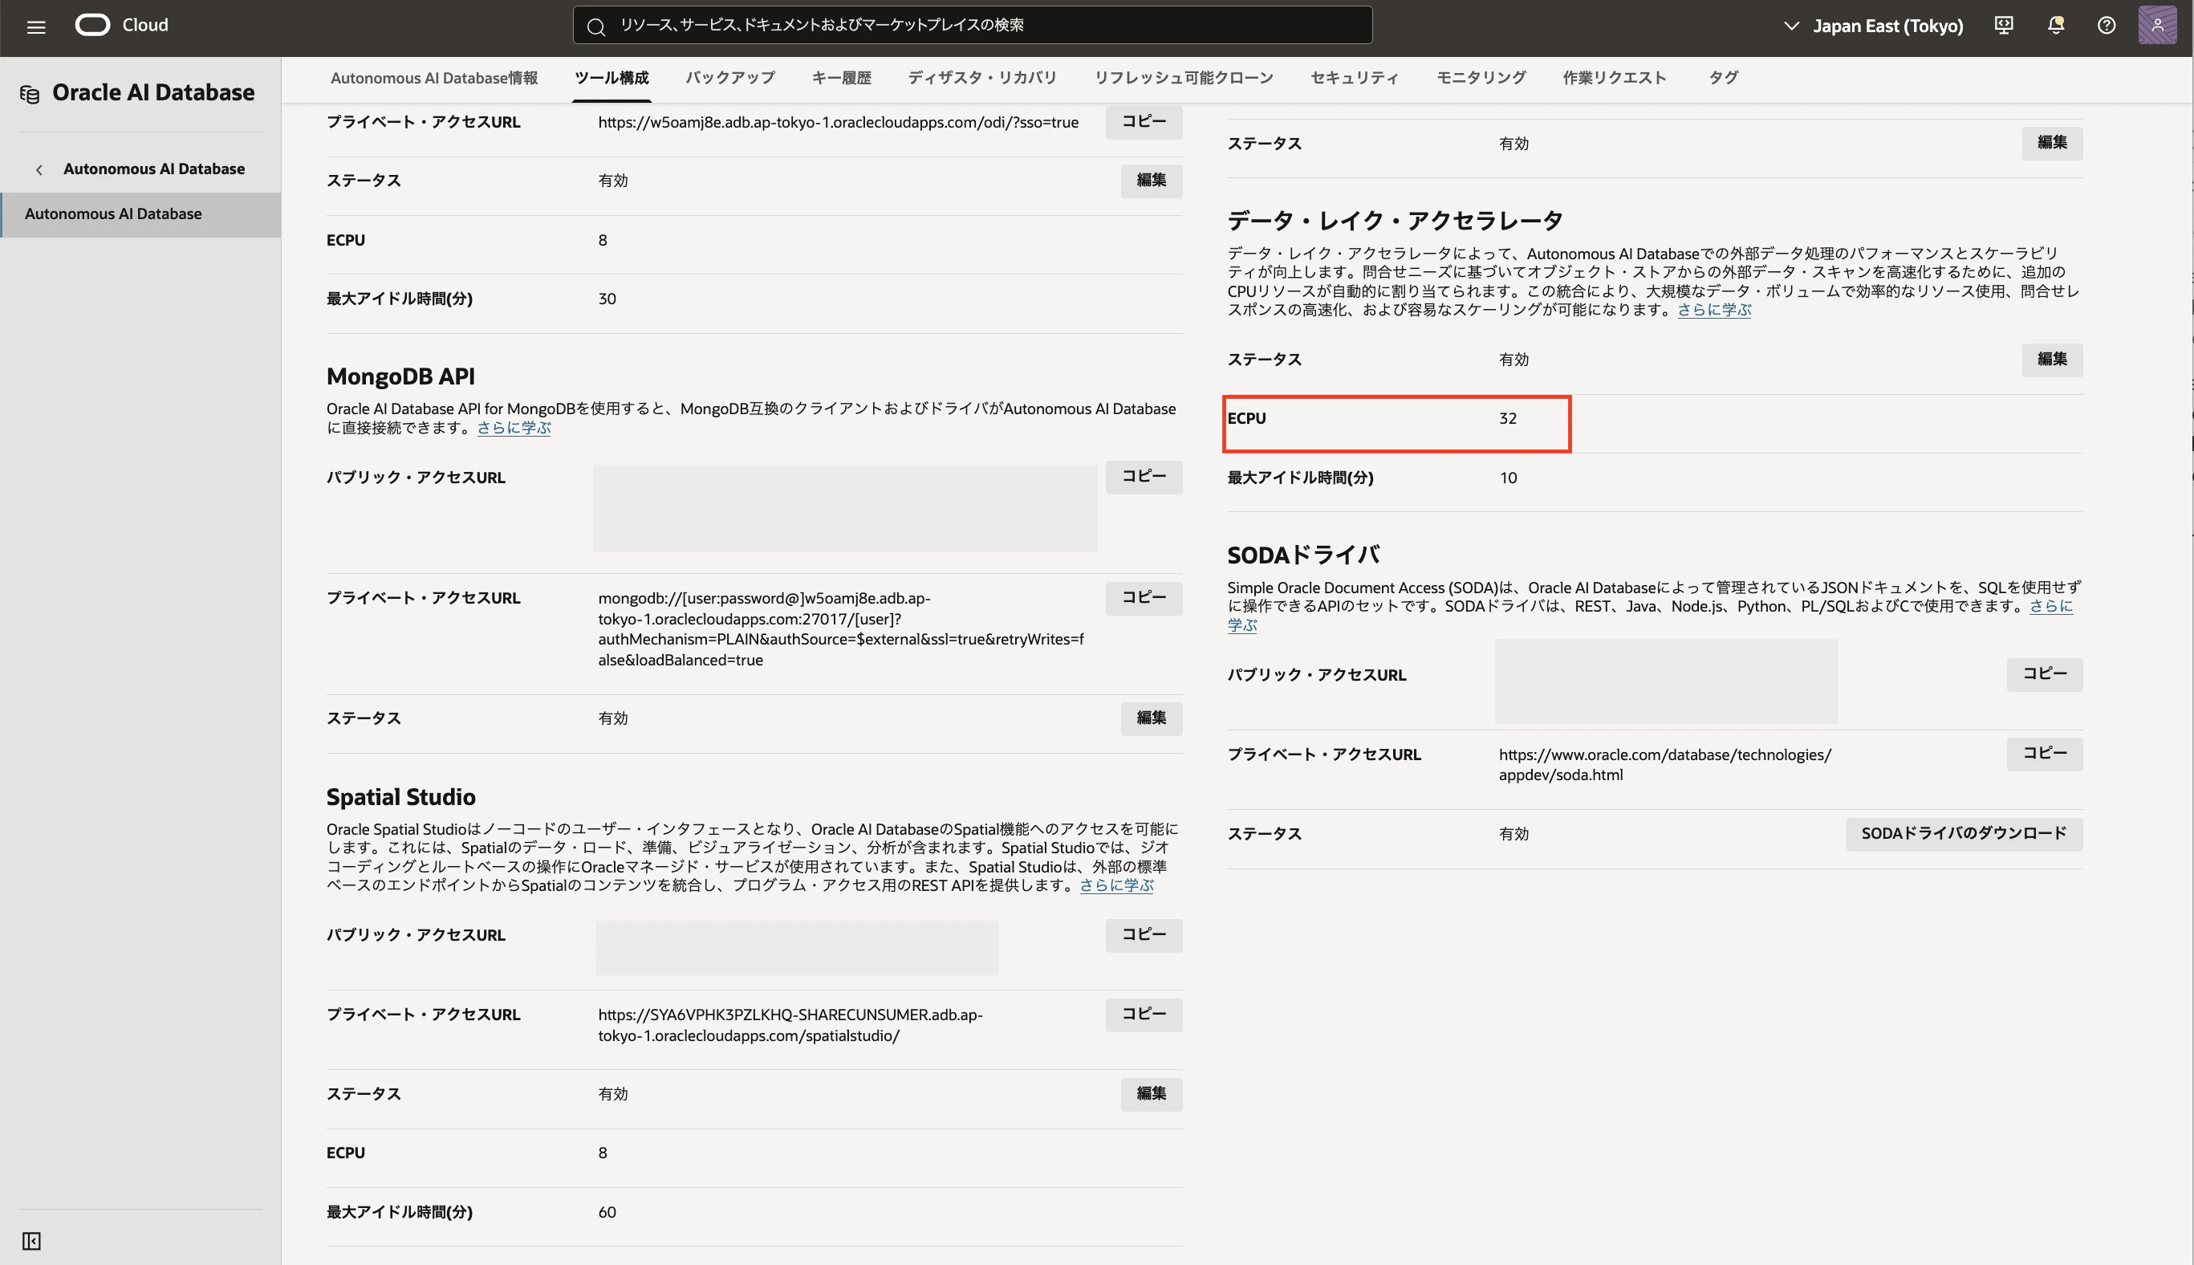Open the キー履歴 tab
The width and height of the screenshot is (2194, 1265).
tap(842, 78)
